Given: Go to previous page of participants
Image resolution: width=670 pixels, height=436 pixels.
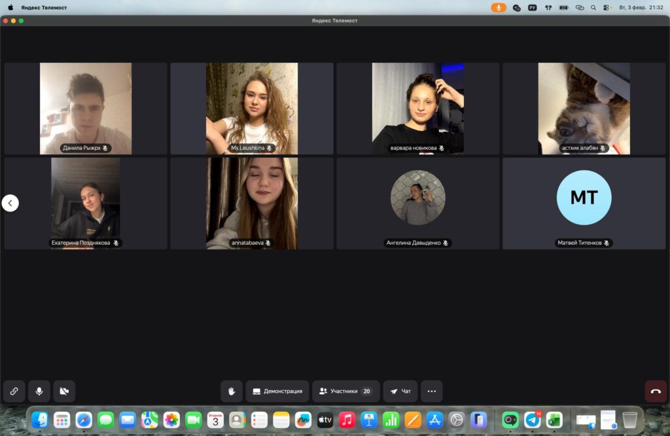Looking at the screenshot, I should coord(10,203).
